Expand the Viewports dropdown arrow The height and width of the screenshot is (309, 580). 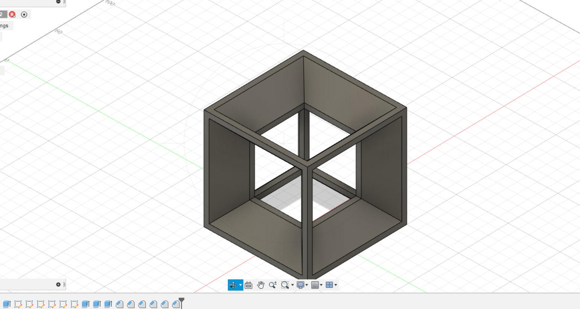tap(336, 285)
